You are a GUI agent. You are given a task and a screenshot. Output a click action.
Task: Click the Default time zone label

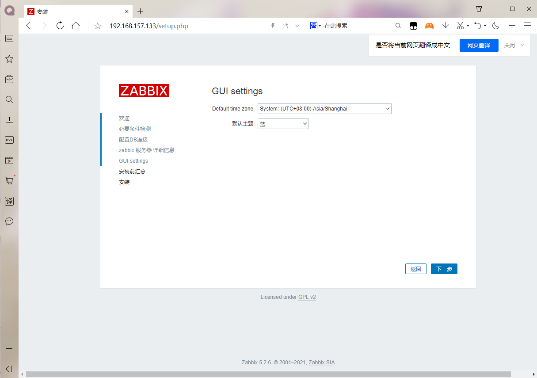(233, 109)
